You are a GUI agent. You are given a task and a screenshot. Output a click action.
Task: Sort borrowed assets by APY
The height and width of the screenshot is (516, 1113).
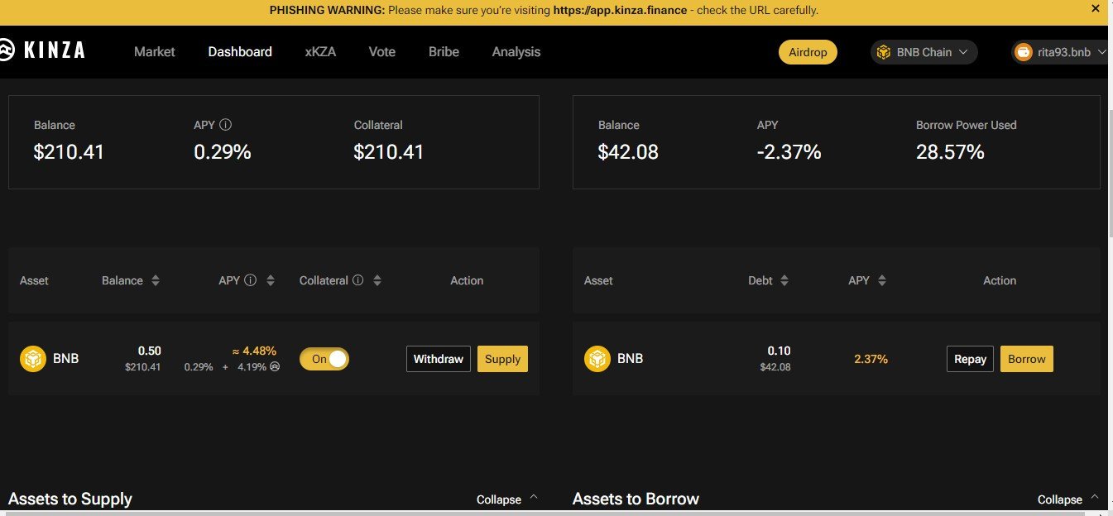pyautogui.click(x=881, y=280)
